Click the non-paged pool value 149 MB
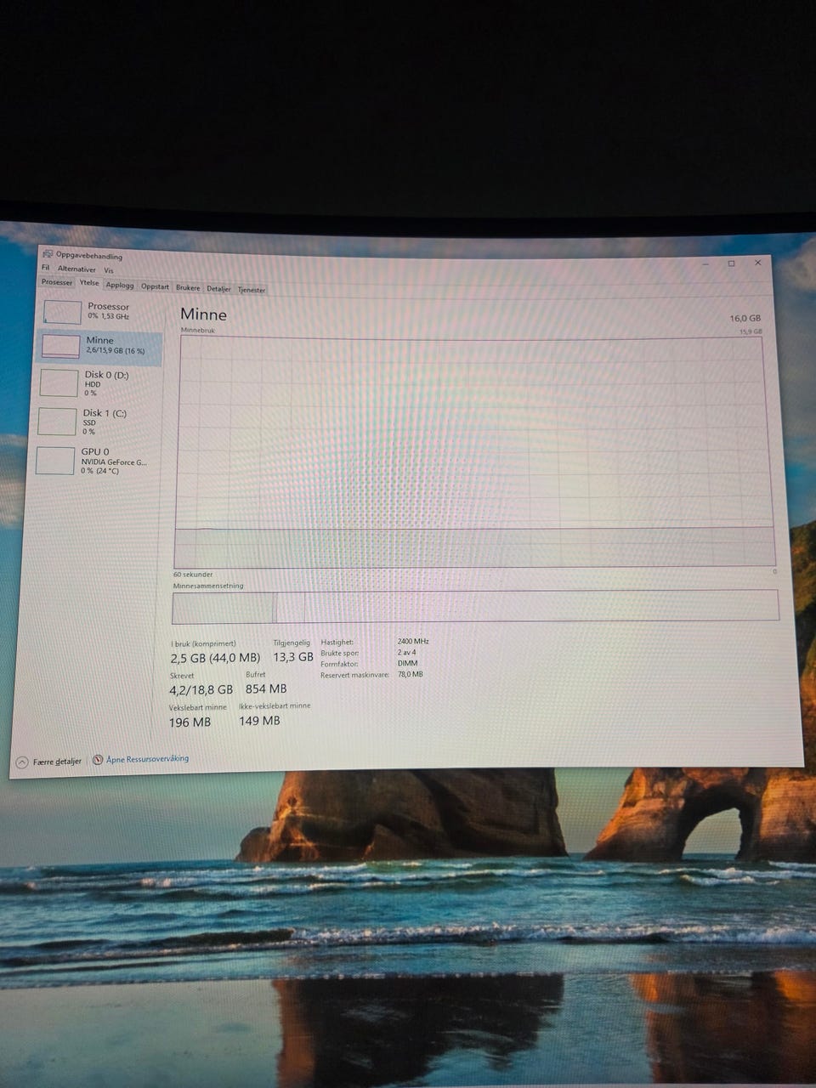The height and width of the screenshot is (1088, 816). [x=259, y=721]
